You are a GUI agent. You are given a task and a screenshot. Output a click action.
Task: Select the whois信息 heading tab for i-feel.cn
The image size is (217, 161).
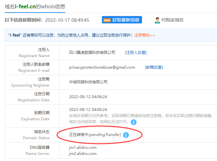[x=35, y=6]
